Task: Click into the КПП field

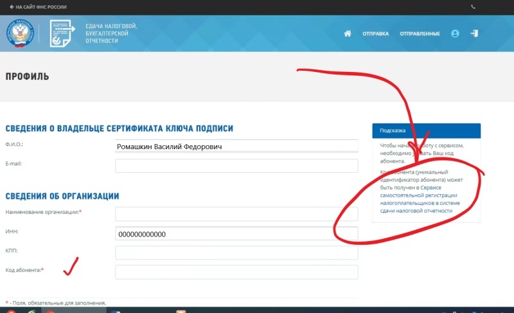Action: point(236,253)
